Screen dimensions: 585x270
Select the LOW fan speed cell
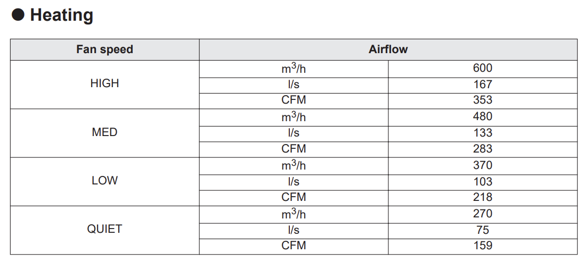(x=104, y=181)
